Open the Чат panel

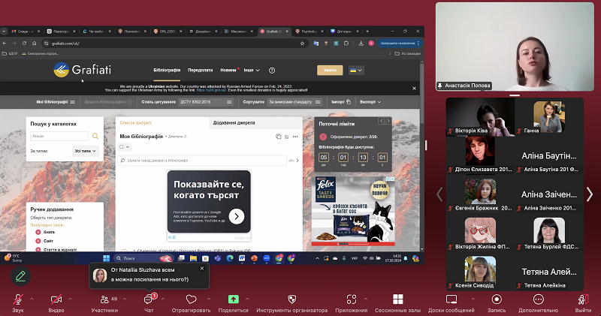point(149,303)
